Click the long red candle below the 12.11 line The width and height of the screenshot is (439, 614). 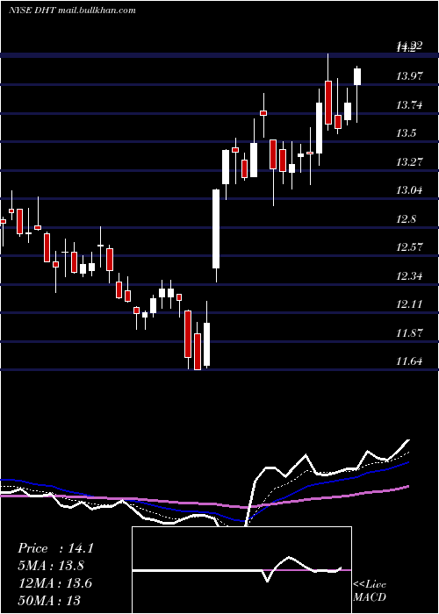[188, 333]
